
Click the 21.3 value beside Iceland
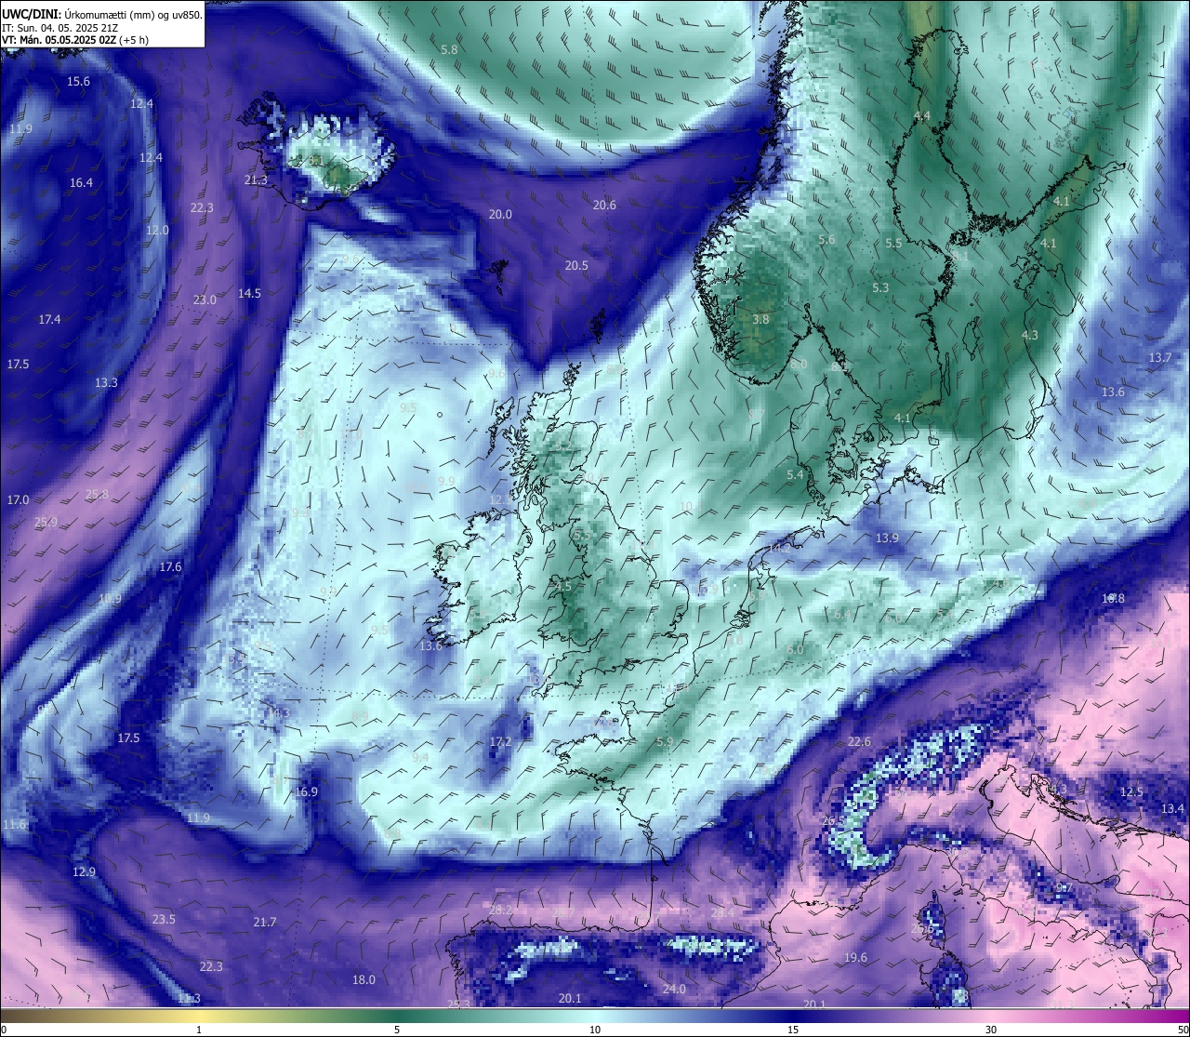click(256, 180)
